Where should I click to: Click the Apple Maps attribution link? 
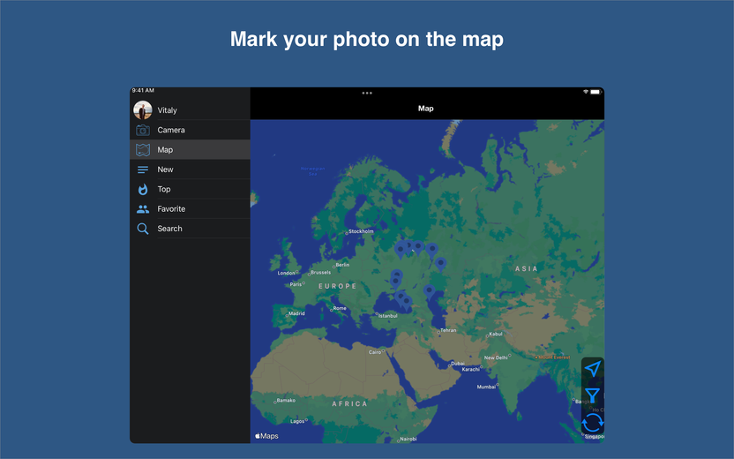266,436
